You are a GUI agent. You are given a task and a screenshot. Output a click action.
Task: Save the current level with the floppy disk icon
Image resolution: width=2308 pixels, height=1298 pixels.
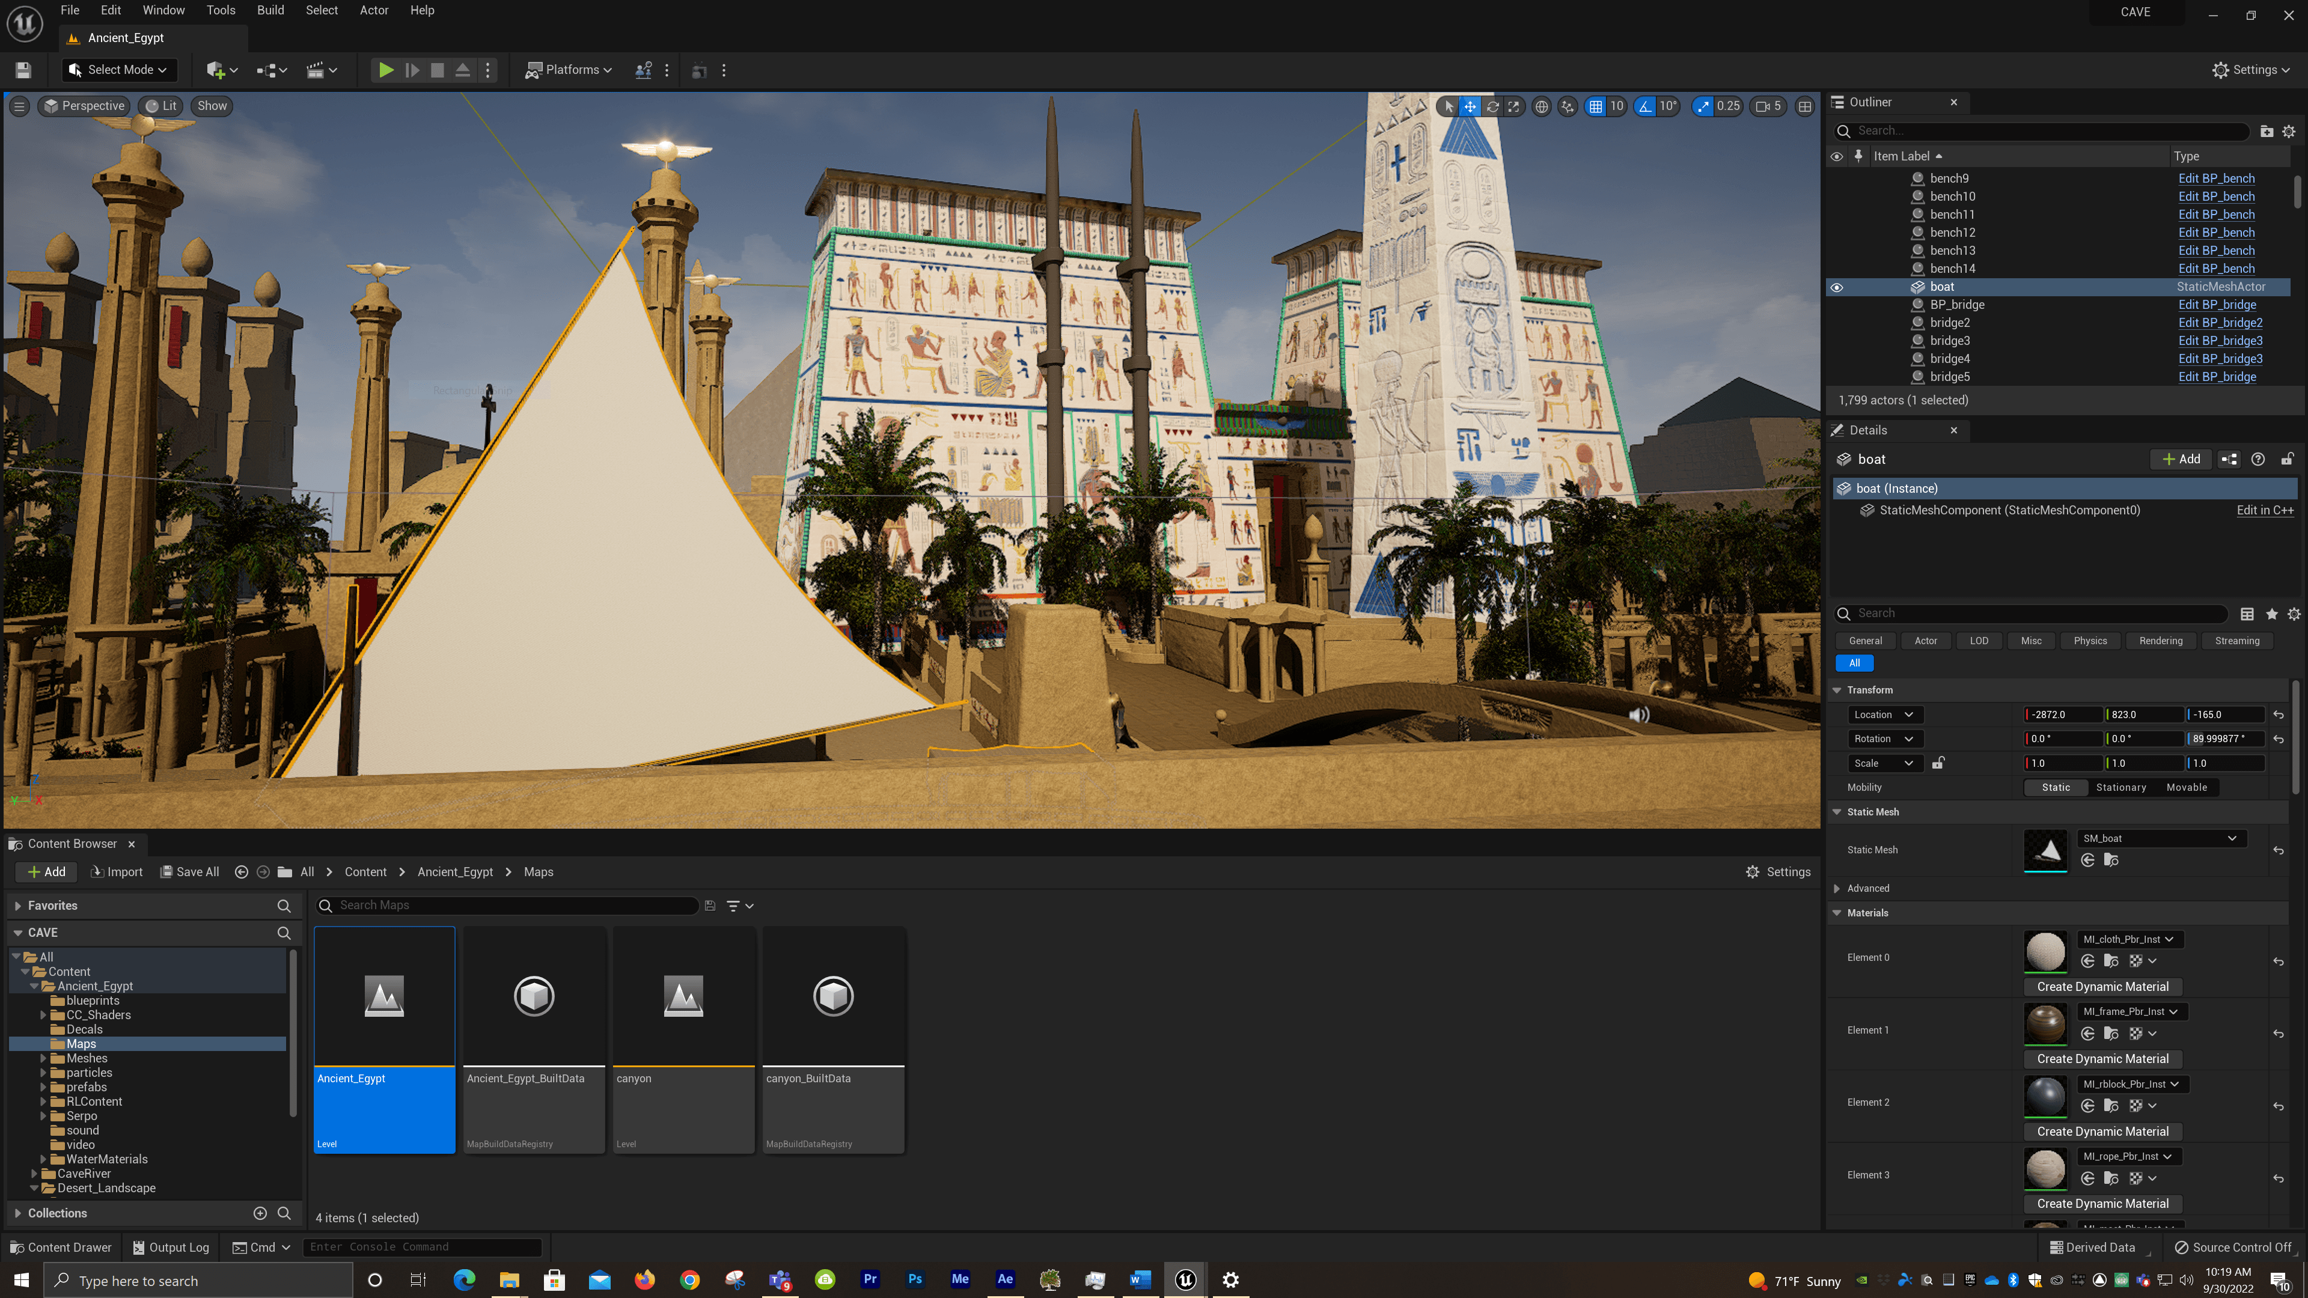coord(23,70)
